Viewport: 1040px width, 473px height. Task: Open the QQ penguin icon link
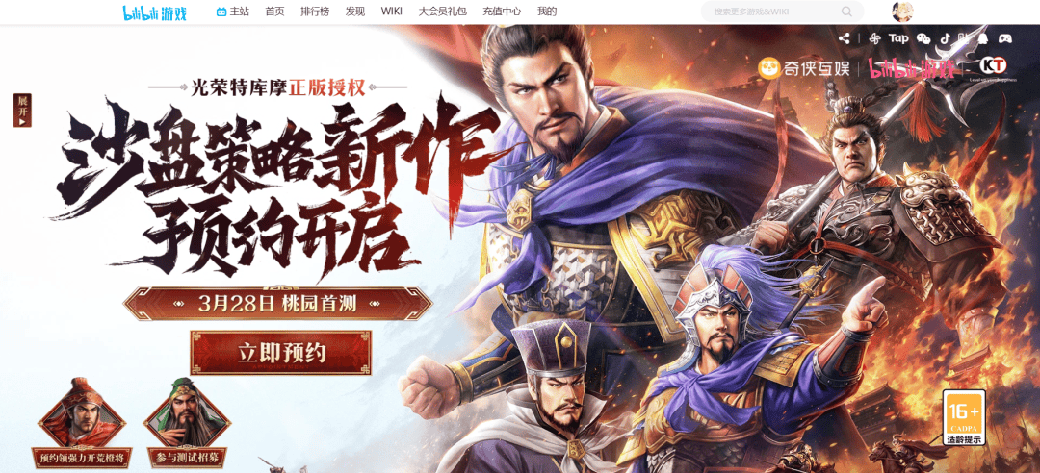(x=983, y=38)
